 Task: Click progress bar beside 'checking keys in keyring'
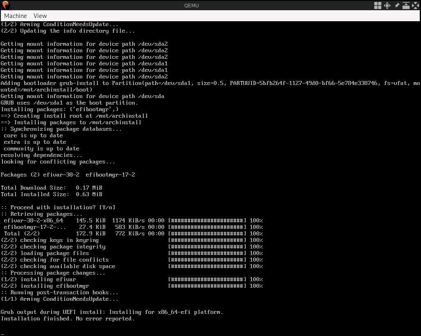tap(207, 240)
